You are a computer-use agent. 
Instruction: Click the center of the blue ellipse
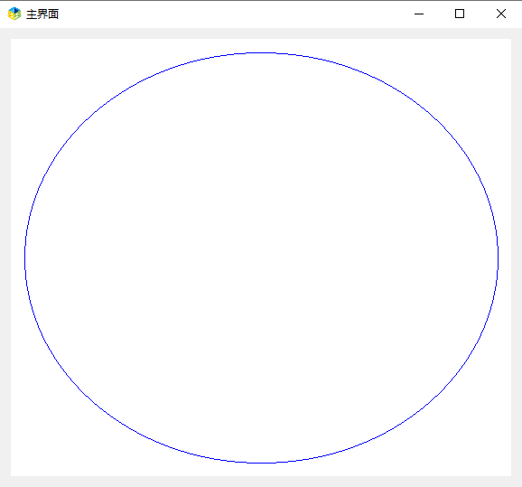coord(261,258)
